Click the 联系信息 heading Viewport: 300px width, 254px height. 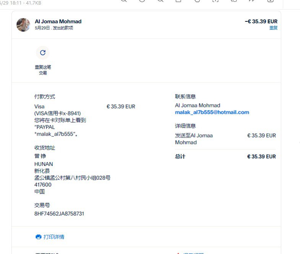(185, 97)
